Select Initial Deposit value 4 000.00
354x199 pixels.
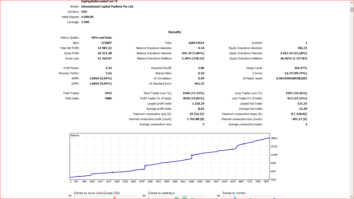(x=87, y=17)
